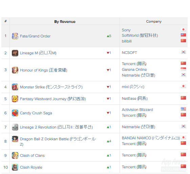Click the Dragon Ball Z Dokkan Battle icon
Image resolution: width=190 pixels, height=174 pixels.
point(15,139)
